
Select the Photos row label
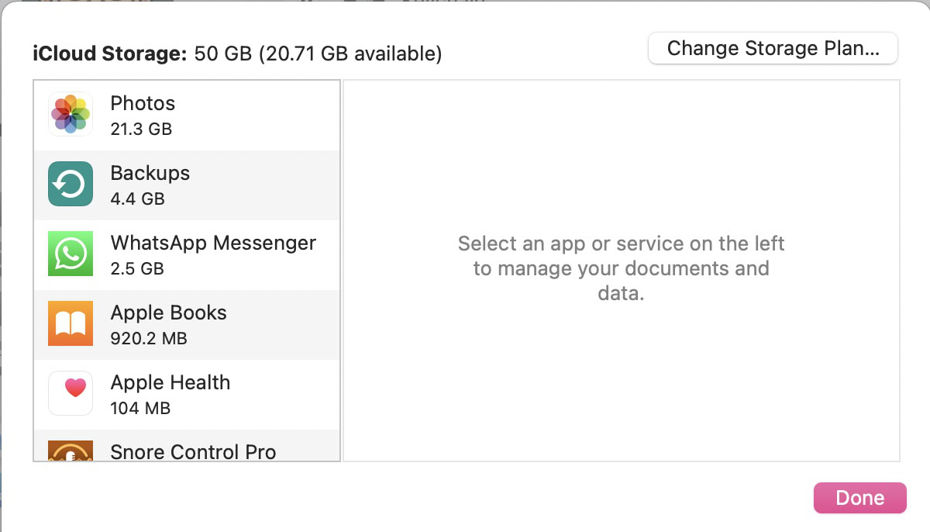143,103
